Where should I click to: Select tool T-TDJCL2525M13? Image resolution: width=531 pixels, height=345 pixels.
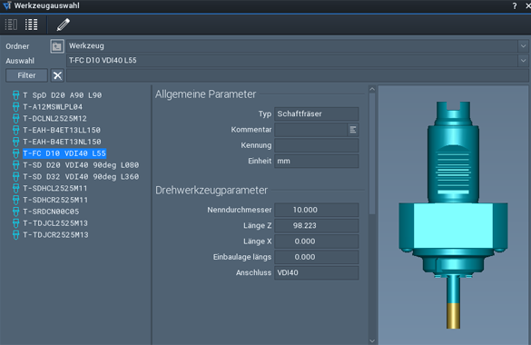(55, 223)
